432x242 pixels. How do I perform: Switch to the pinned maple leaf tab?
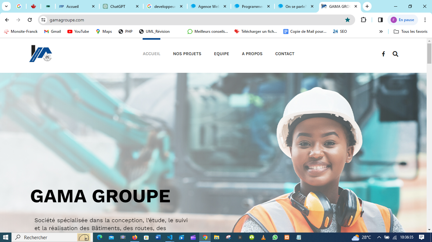(x=33, y=6)
